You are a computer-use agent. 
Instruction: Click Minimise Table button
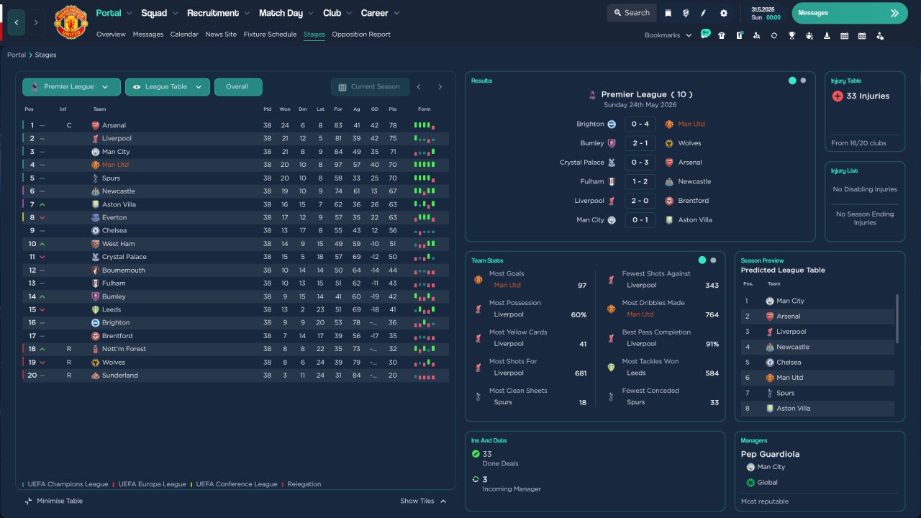tap(54, 501)
